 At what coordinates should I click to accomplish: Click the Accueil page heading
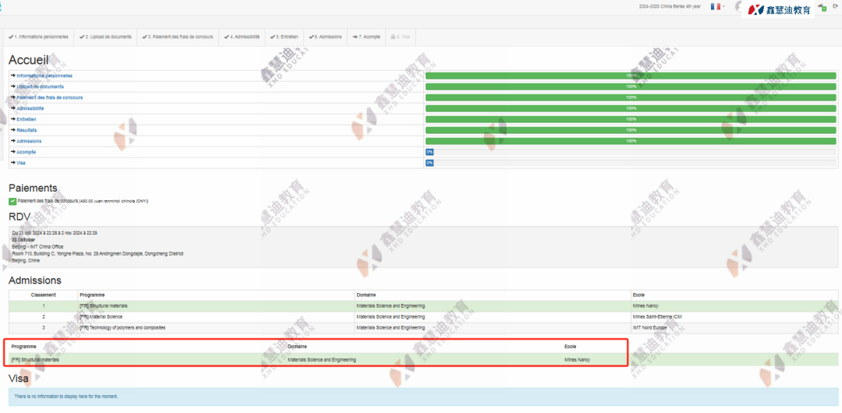[29, 60]
